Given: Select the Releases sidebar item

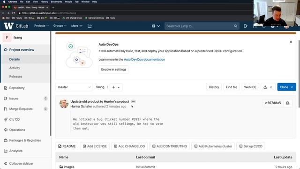Looking at the screenshot, I should 15,77.
